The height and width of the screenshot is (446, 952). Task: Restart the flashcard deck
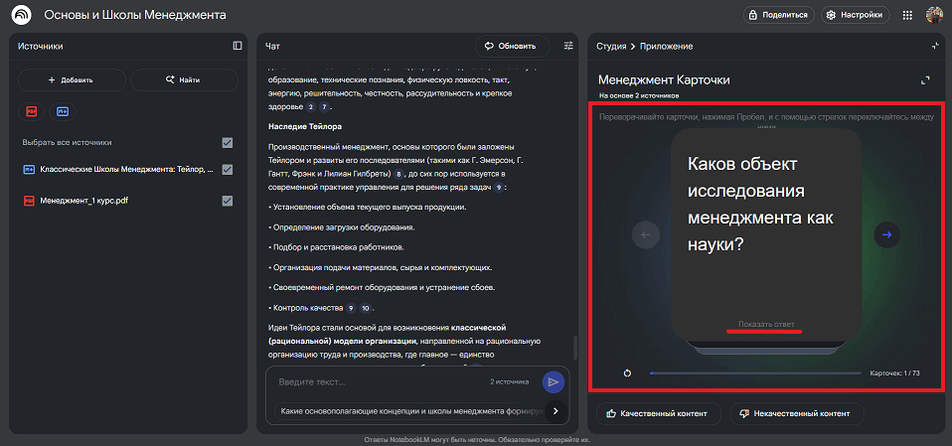(x=628, y=373)
